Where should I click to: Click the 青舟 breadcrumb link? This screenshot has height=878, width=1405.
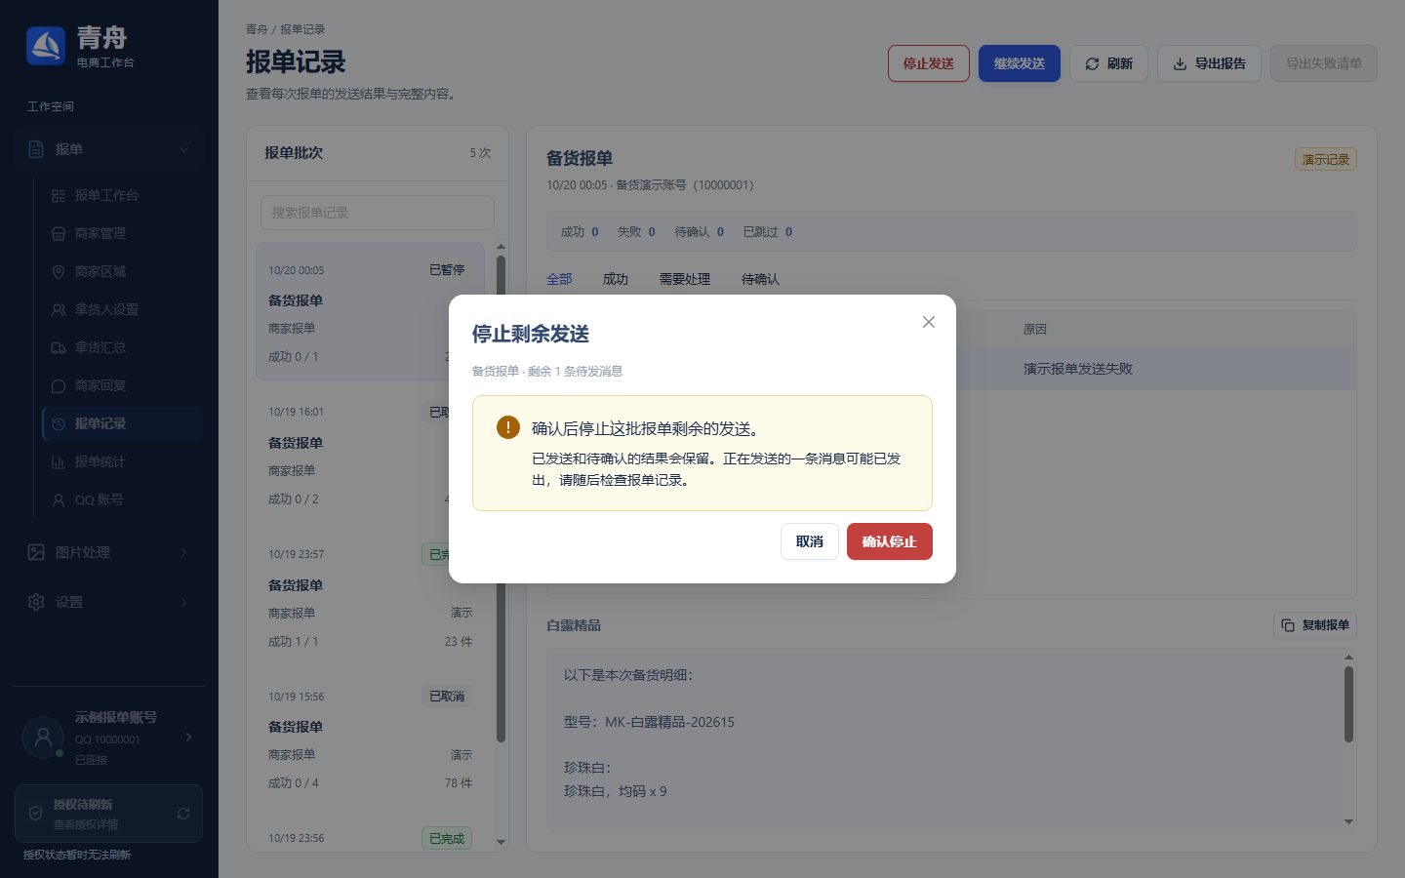click(x=257, y=29)
